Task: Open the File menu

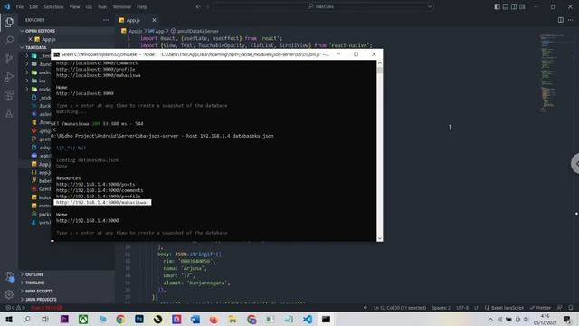Action: pyautogui.click(x=20, y=6)
